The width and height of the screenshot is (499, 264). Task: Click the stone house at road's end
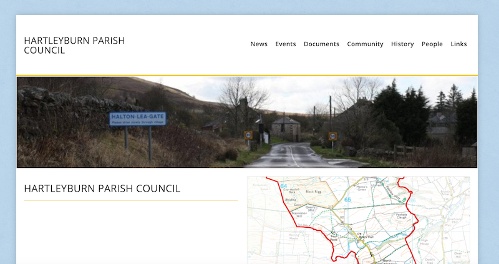pyautogui.click(x=286, y=128)
